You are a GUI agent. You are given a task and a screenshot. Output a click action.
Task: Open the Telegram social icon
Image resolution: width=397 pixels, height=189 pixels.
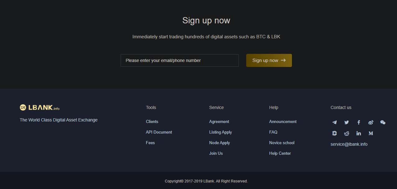coord(335,122)
